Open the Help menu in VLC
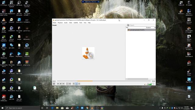Screen dimensions: 195x110 coord(89,23)
